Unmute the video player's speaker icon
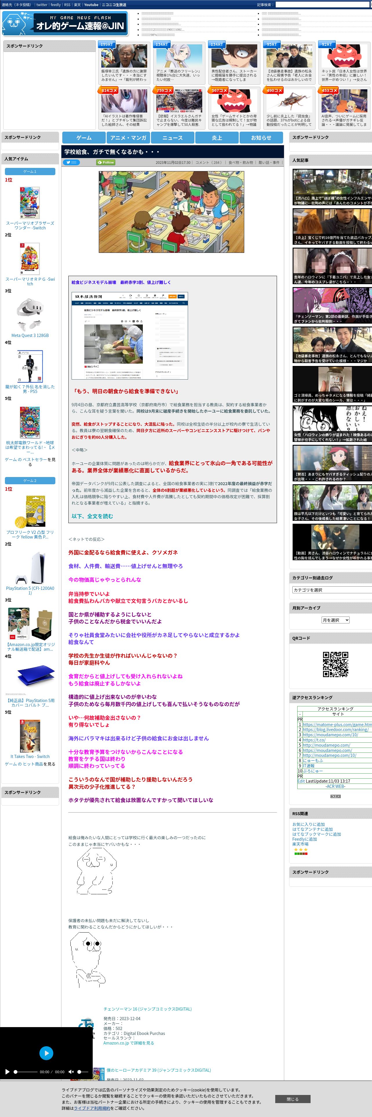Screen dimensions: 372x1117 (x=71, y=1071)
